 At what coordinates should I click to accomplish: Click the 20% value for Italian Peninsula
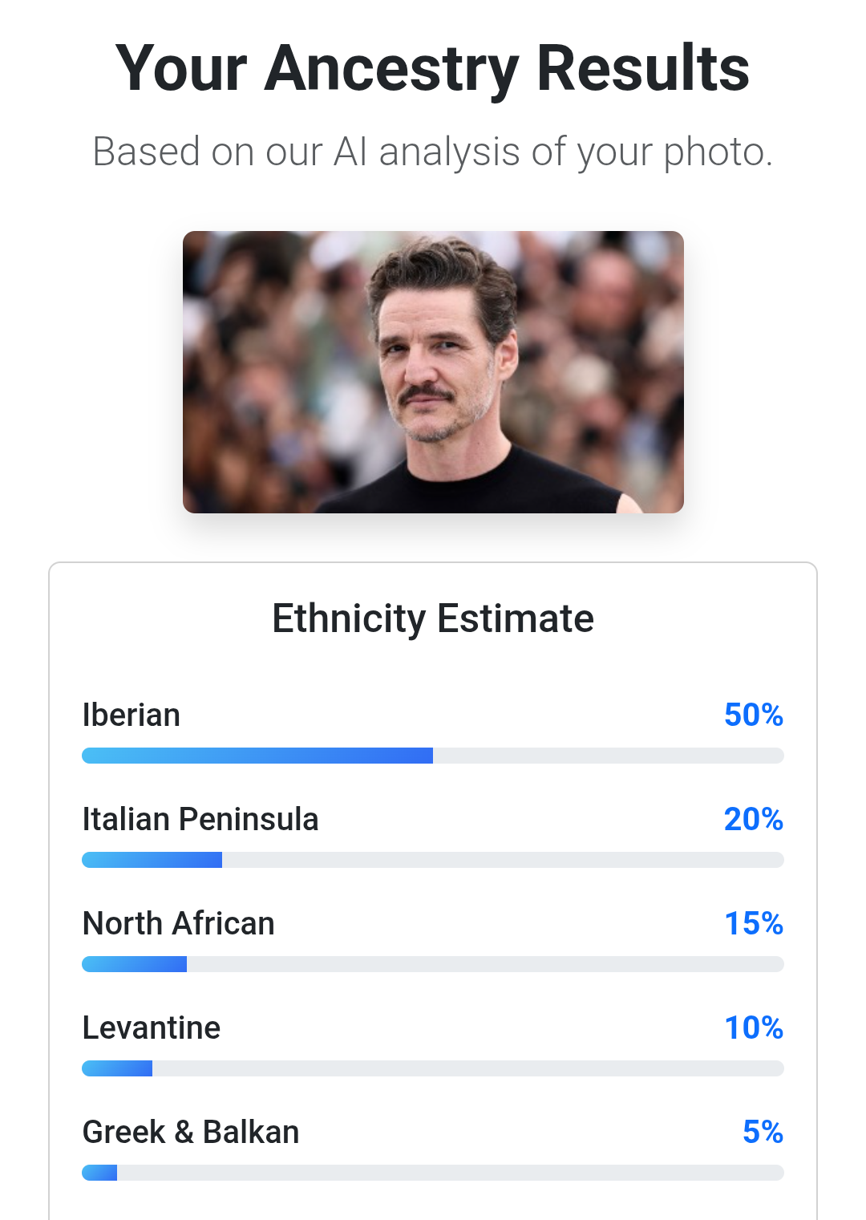(x=753, y=819)
